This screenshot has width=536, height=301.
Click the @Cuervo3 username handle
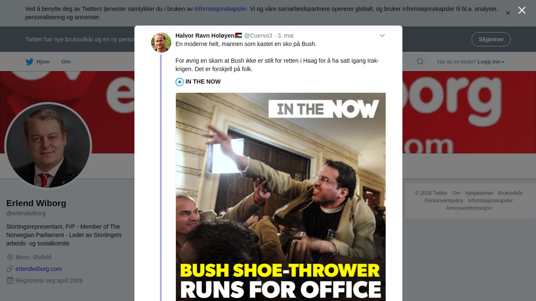click(258, 36)
